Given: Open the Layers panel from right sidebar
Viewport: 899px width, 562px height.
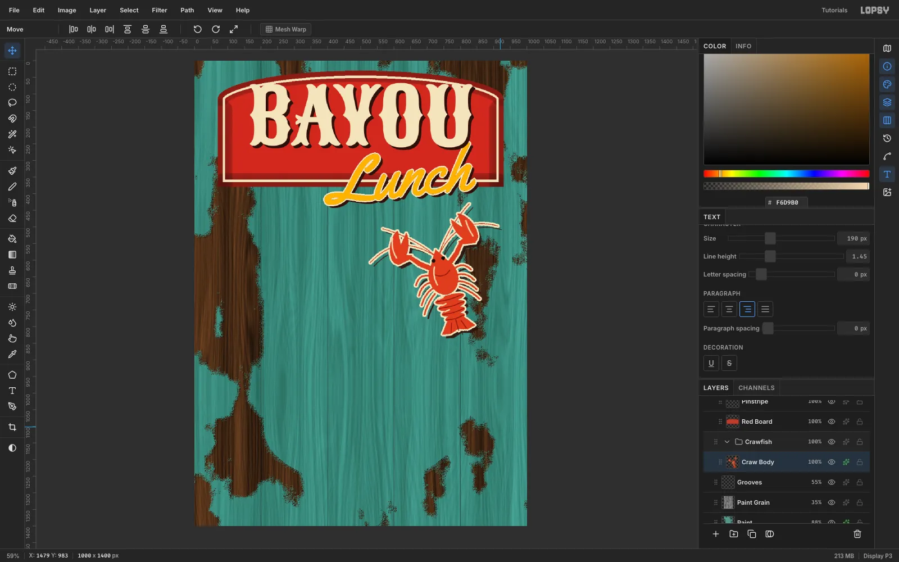Looking at the screenshot, I should tap(887, 102).
